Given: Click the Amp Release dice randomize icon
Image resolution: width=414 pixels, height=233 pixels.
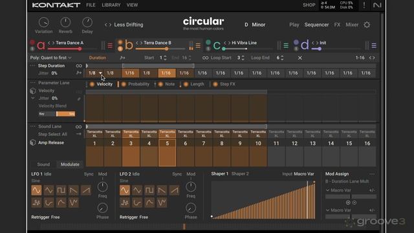Looking at the screenshot, I should [x=33, y=142].
